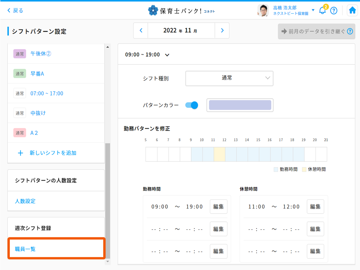360x270 pixels.
Task: Click 編集 for 09:00 ~ 19:00 work time
Action: point(218,207)
